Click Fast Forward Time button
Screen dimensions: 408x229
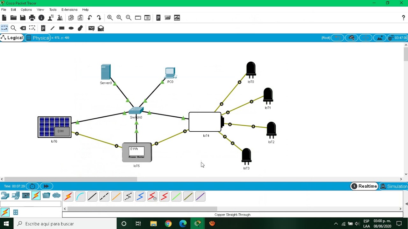(x=46, y=186)
